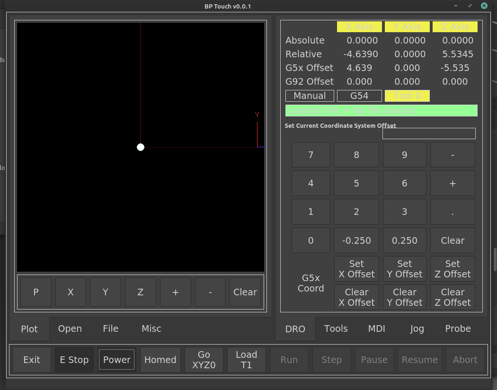Click the X Axis yellow header
Screen dimensions: 497x390
[359, 27]
